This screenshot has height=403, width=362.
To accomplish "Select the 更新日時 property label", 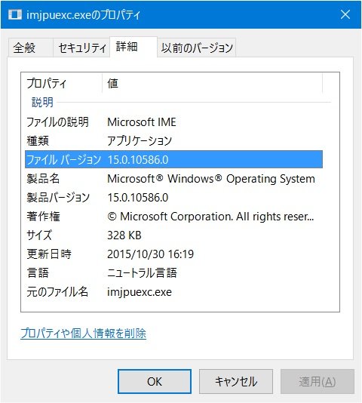I will tap(49, 254).
